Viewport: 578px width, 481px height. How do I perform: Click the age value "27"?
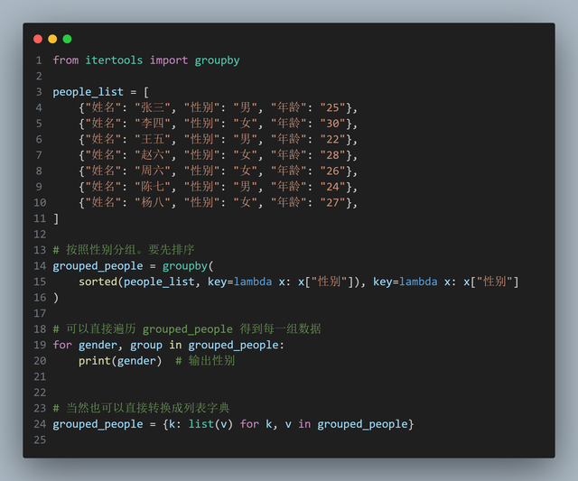pyautogui.click(x=332, y=202)
